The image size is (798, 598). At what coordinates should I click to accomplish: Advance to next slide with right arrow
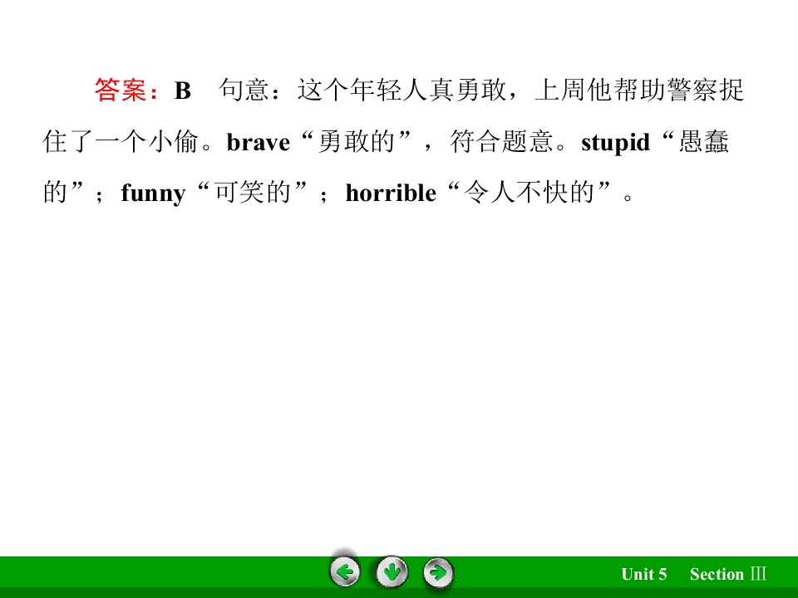[438, 573]
